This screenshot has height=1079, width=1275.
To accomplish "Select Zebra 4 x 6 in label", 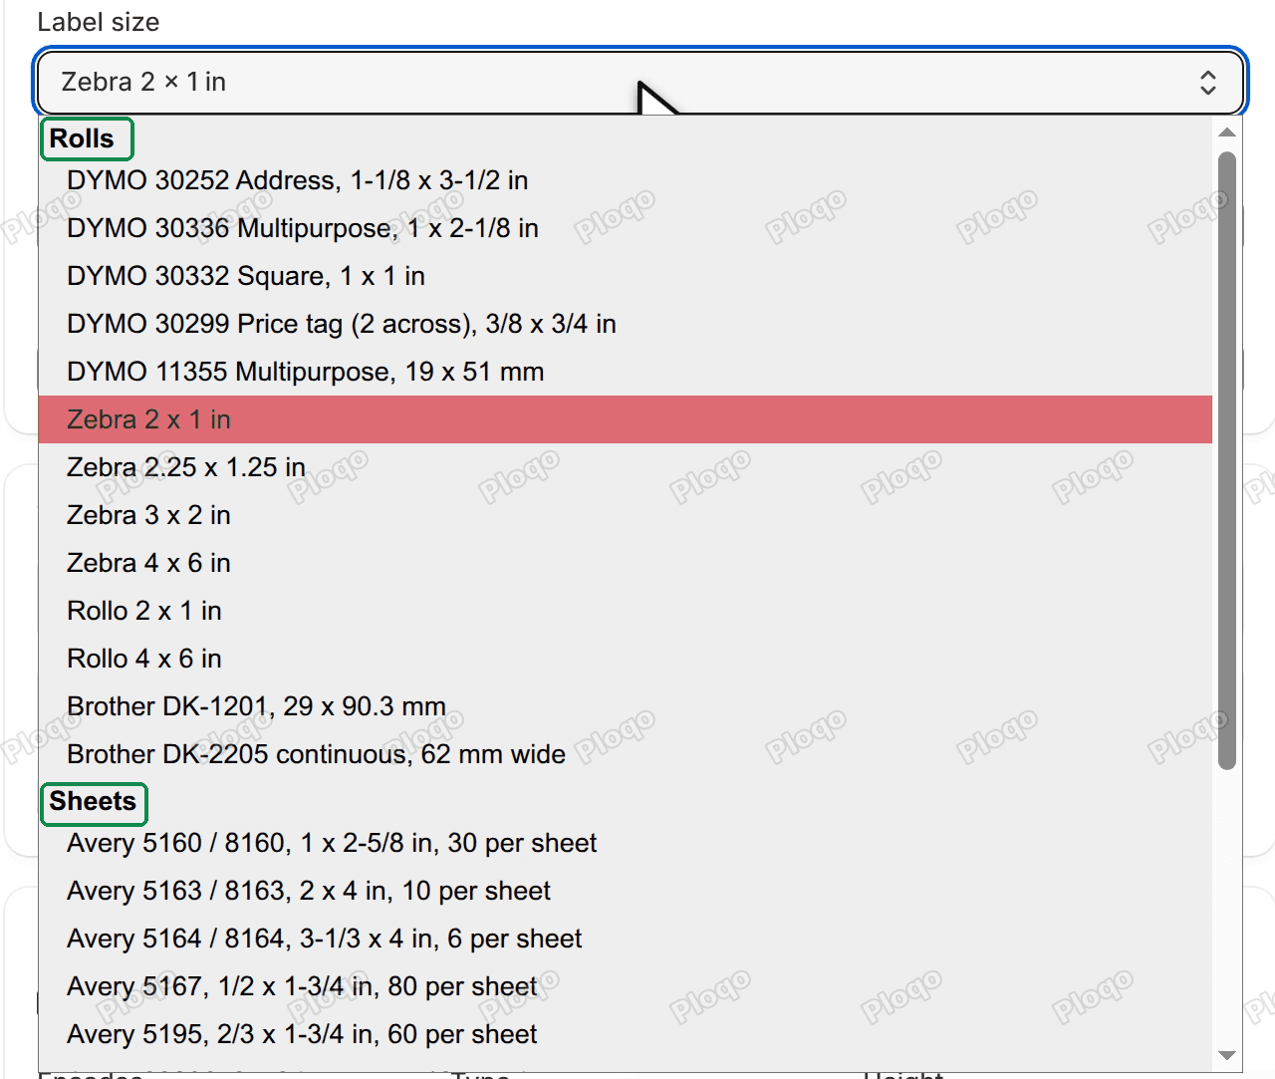I will [626, 563].
